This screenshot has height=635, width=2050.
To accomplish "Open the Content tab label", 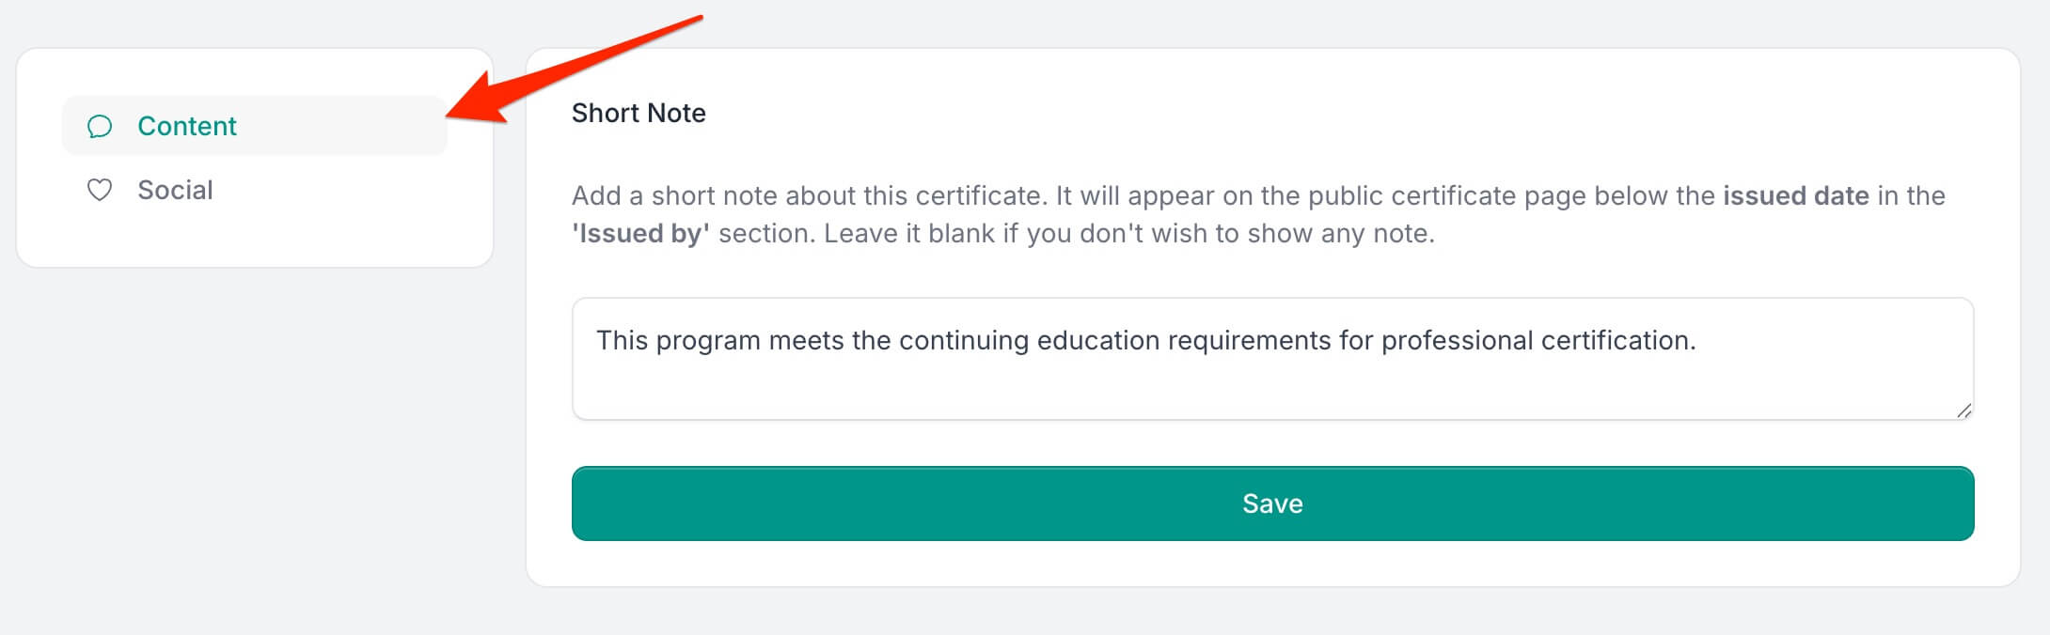I will click(186, 126).
